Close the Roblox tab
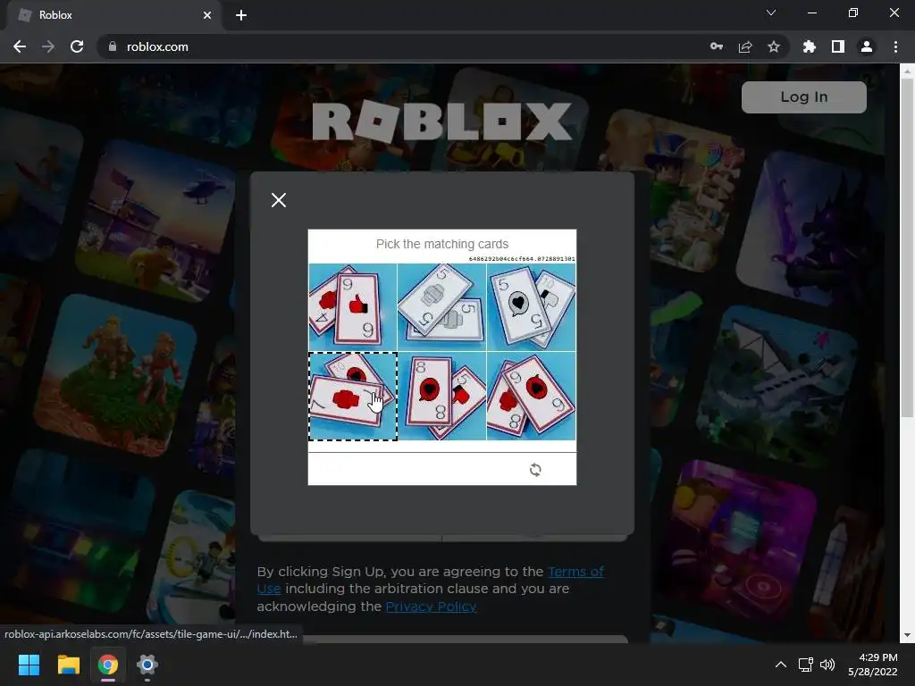Viewport: 915px width, 686px height. click(207, 15)
